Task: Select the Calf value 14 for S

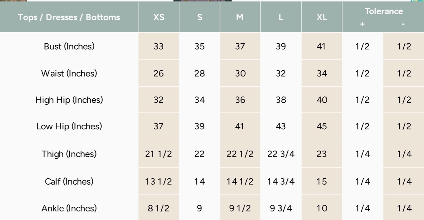Action: 199,181
